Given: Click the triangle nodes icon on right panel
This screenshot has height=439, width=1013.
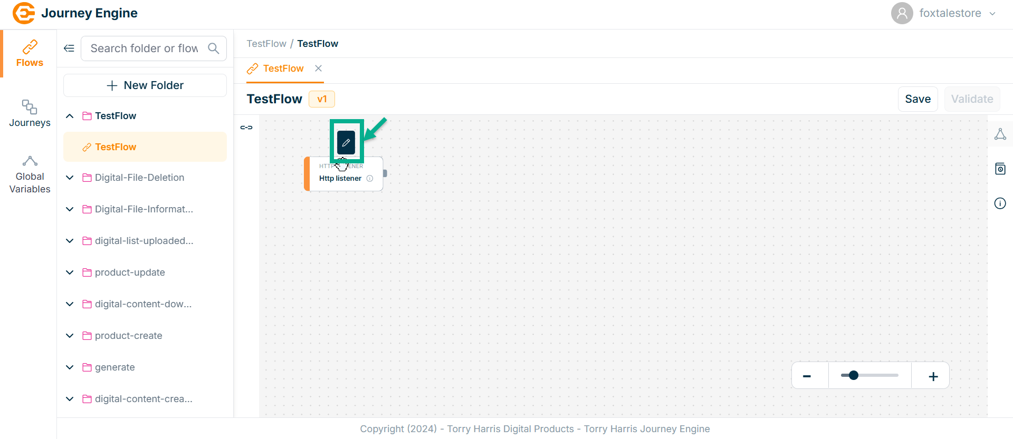Looking at the screenshot, I should [1000, 134].
